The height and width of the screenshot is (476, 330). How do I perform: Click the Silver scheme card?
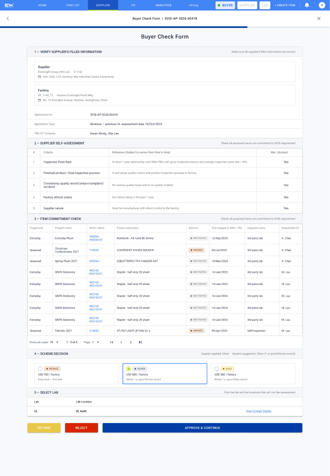coord(165,374)
